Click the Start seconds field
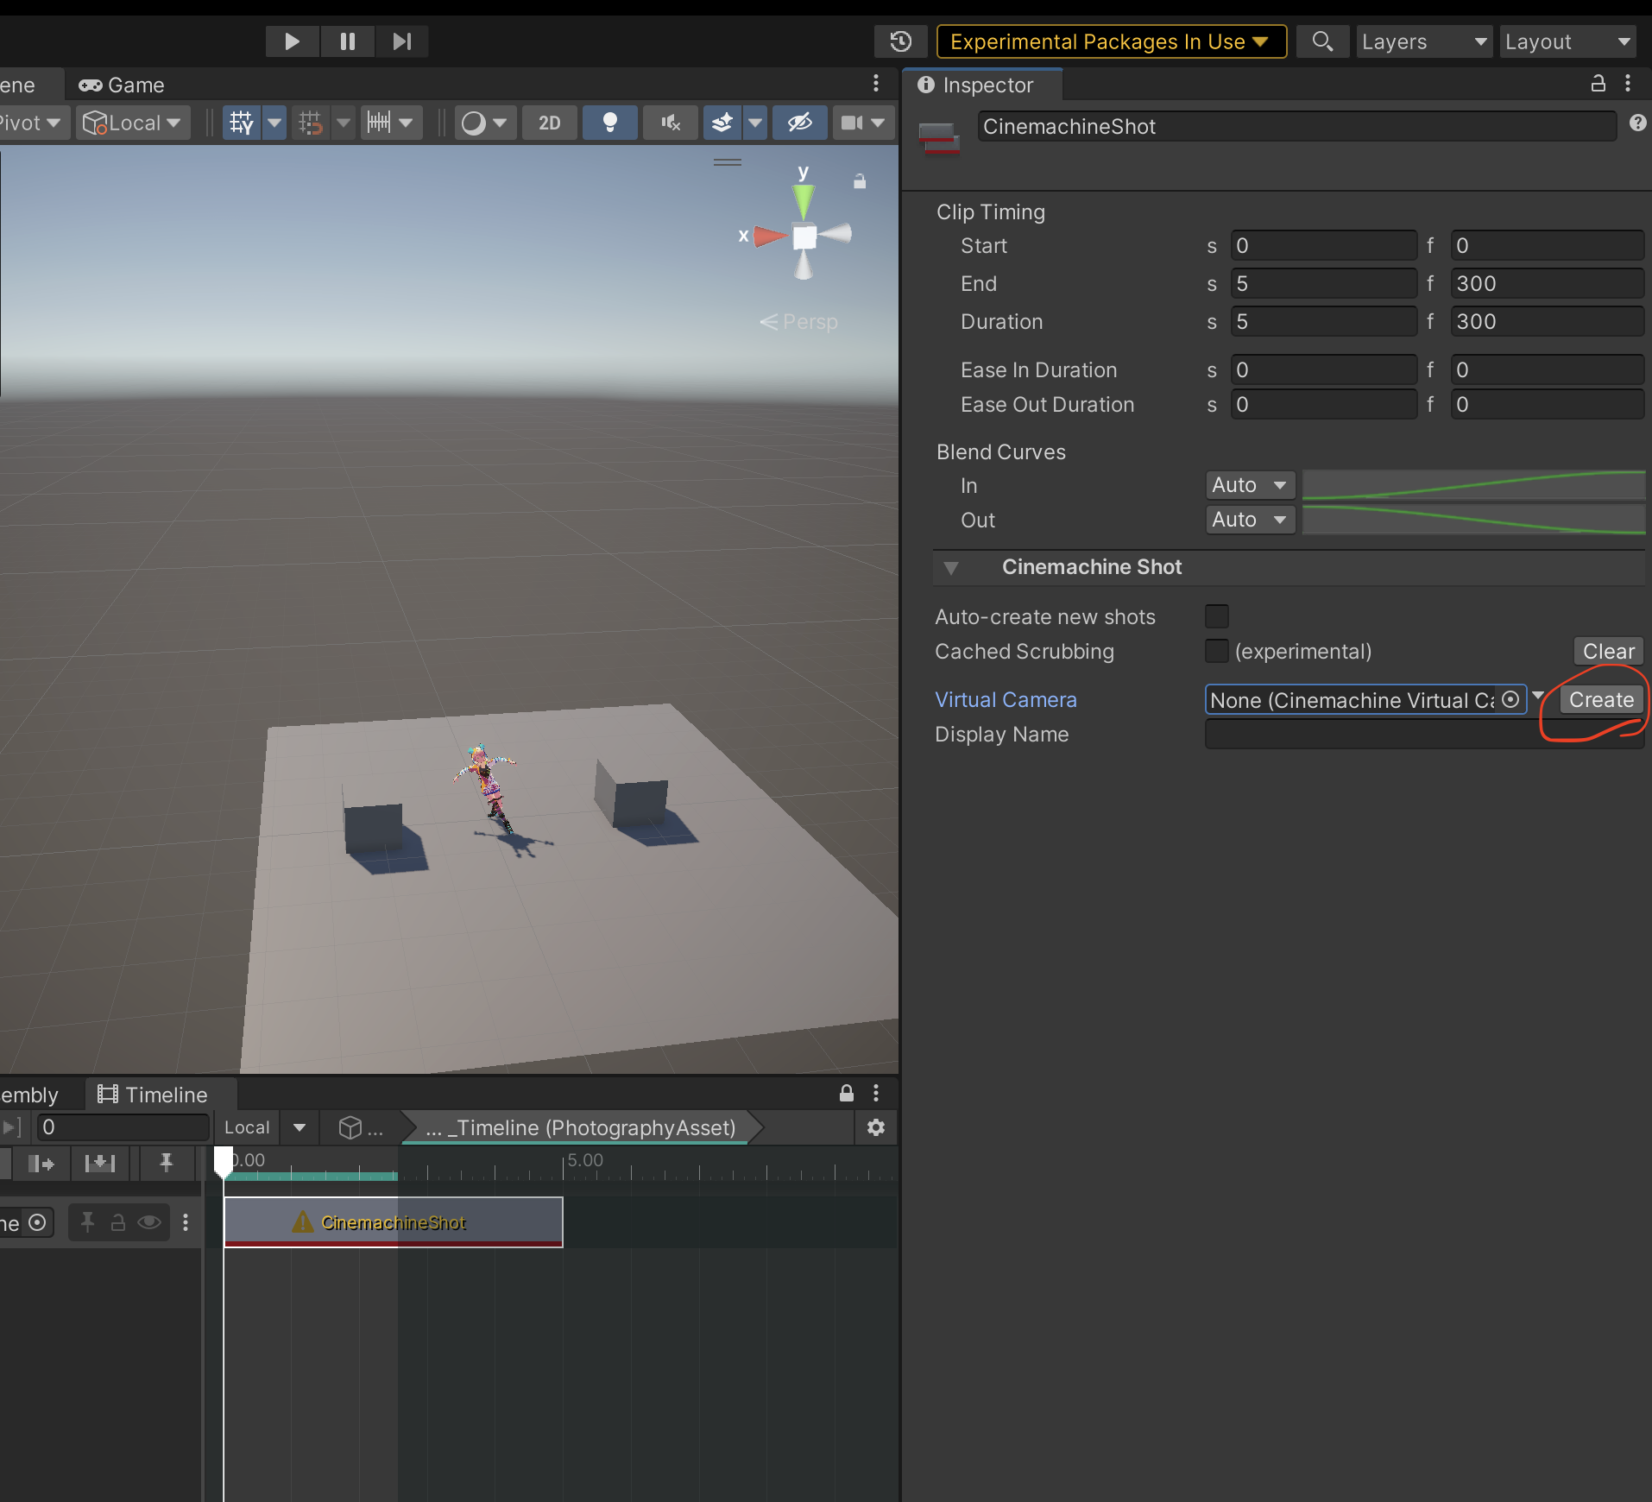This screenshot has height=1502, width=1652. point(1323,246)
